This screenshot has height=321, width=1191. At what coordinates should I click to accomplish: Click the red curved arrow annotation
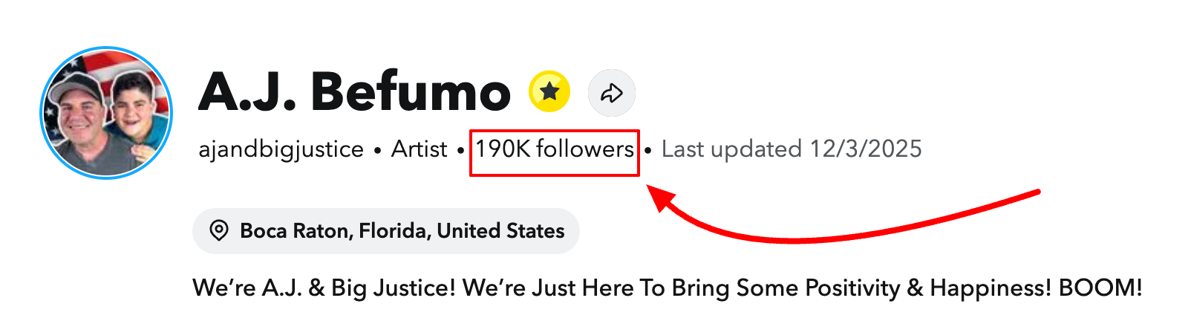[817, 236]
